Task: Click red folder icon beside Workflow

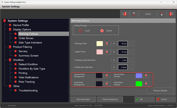Action: point(10,60)
